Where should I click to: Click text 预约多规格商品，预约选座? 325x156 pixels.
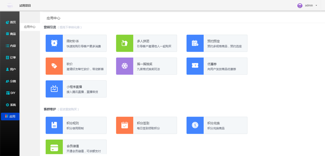tap(225, 46)
